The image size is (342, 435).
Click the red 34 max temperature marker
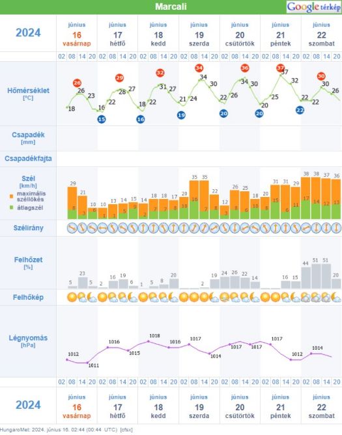pyautogui.click(x=199, y=68)
